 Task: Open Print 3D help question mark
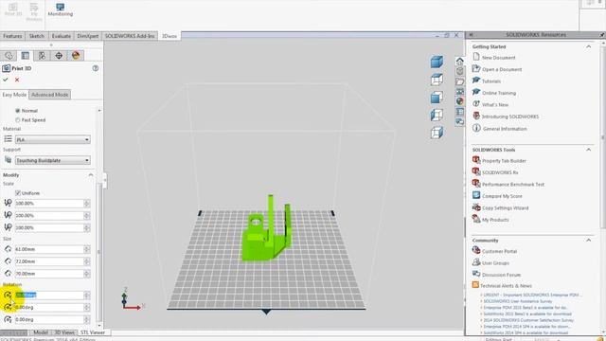point(95,68)
